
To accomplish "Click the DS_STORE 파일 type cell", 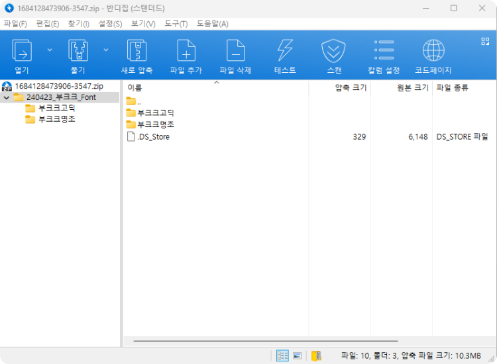I will tap(462, 137).
